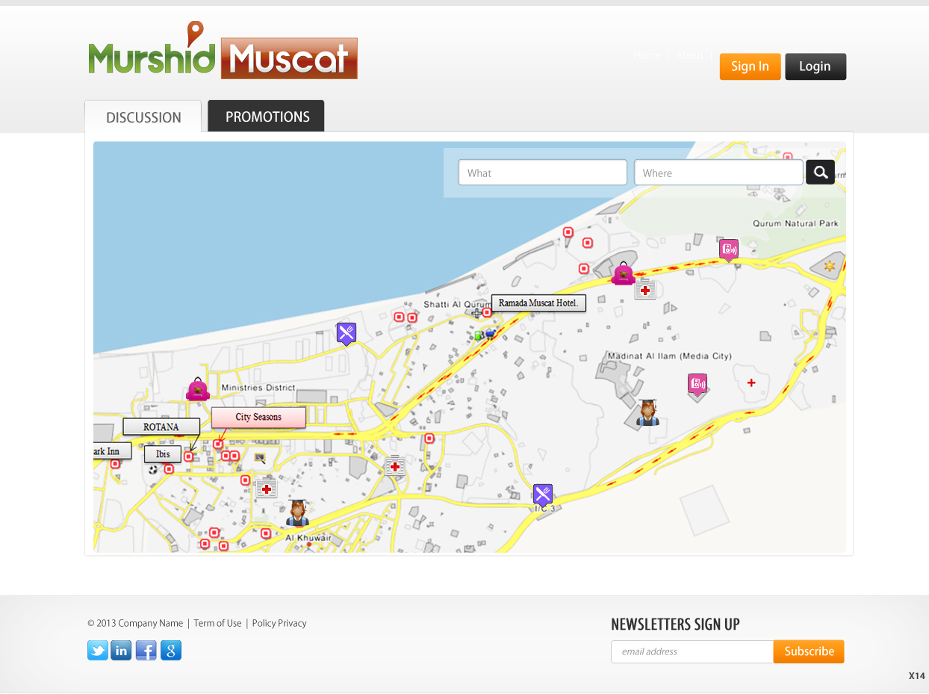Click the City Seasons callout label

click(258, 418)
